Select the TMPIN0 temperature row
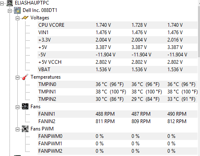 (x=118, y=84)
